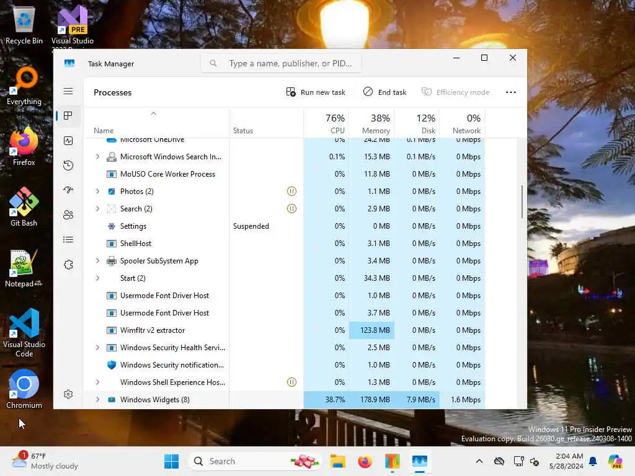Select Usermode Font Driver Host 3.7 MB row
This screenshot has height=476, width=635.
284,312
